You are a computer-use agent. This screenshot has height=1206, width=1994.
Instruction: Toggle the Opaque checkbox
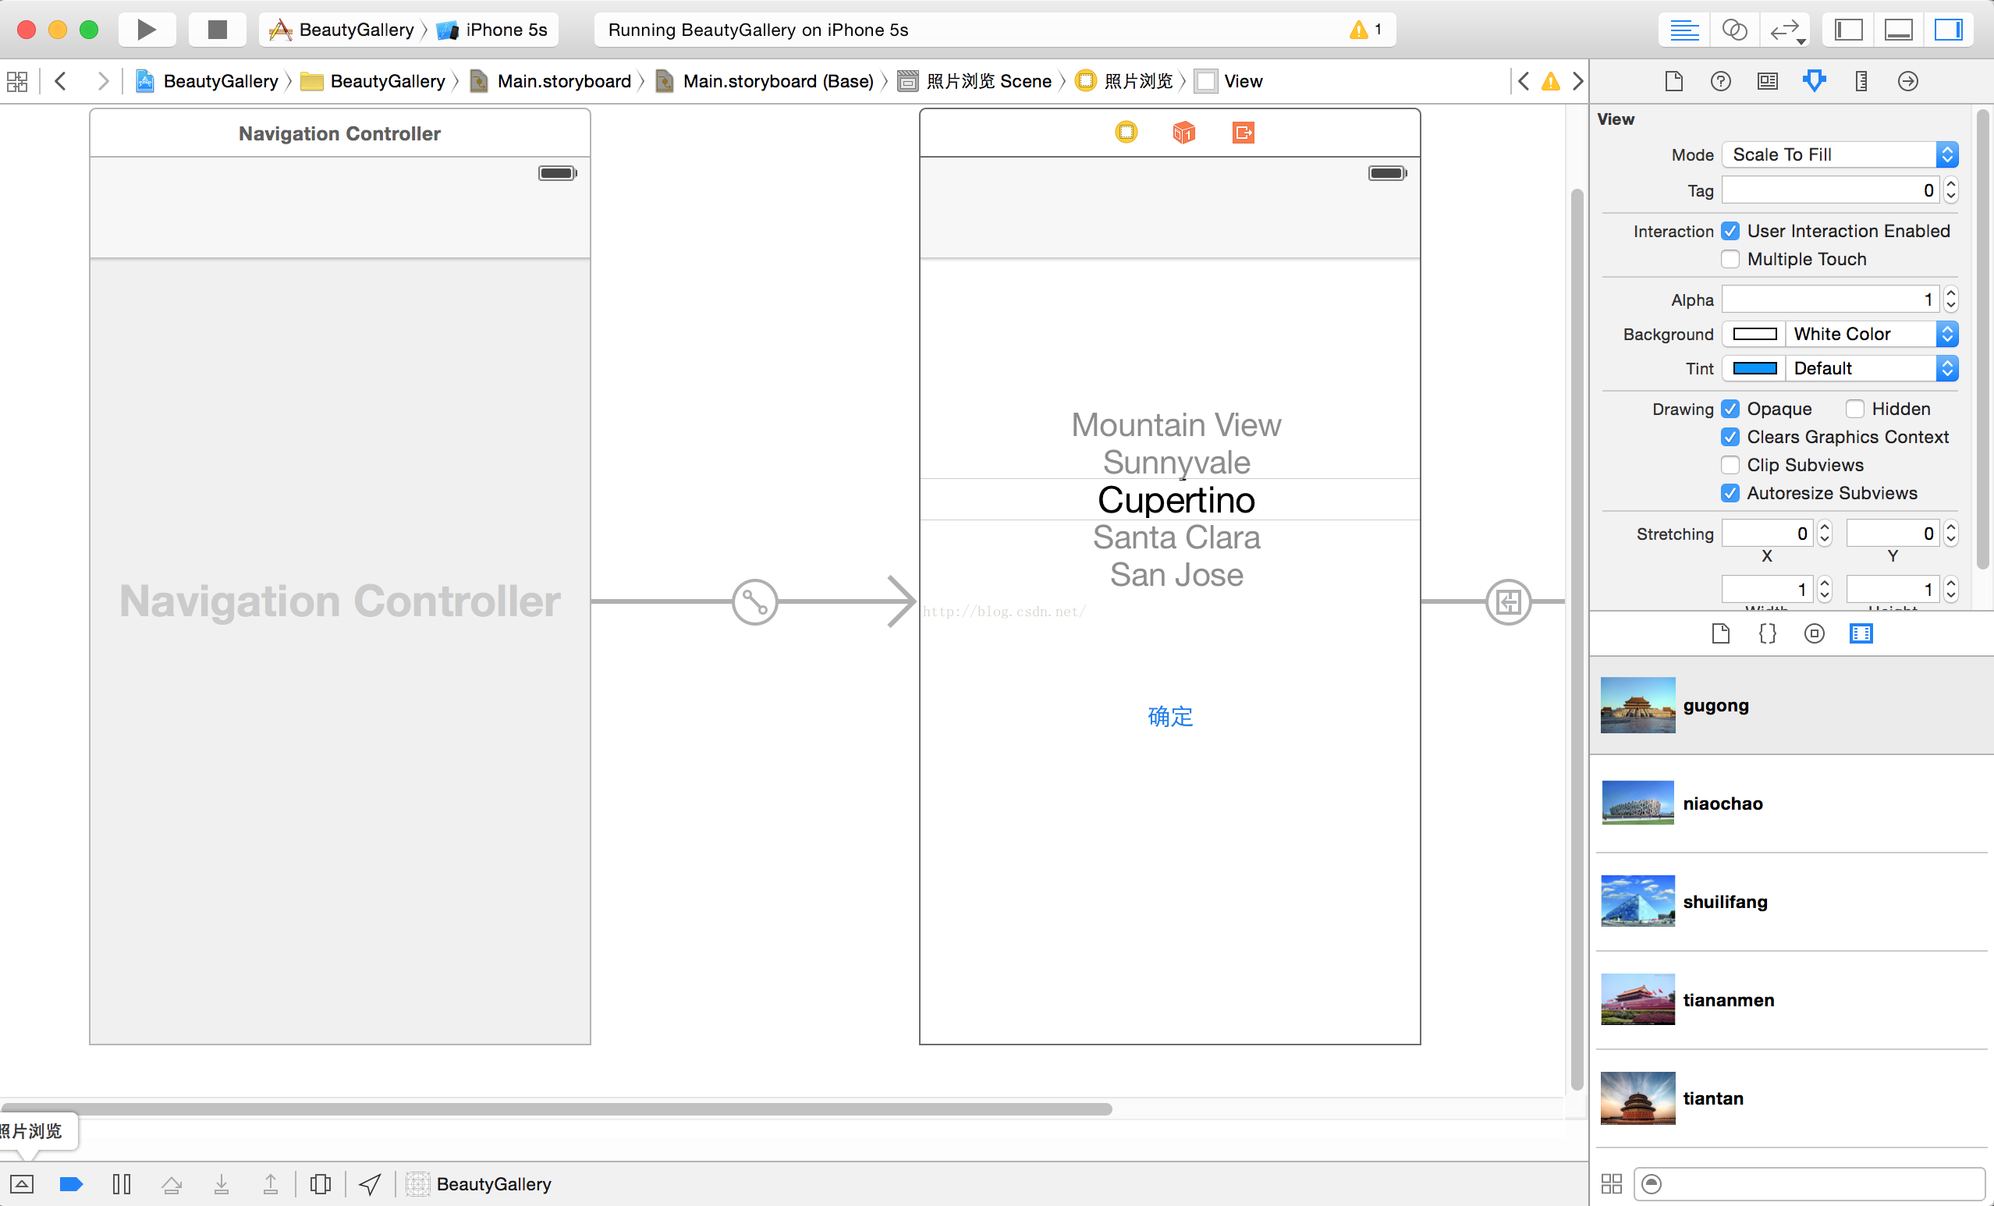(1730, 409)
